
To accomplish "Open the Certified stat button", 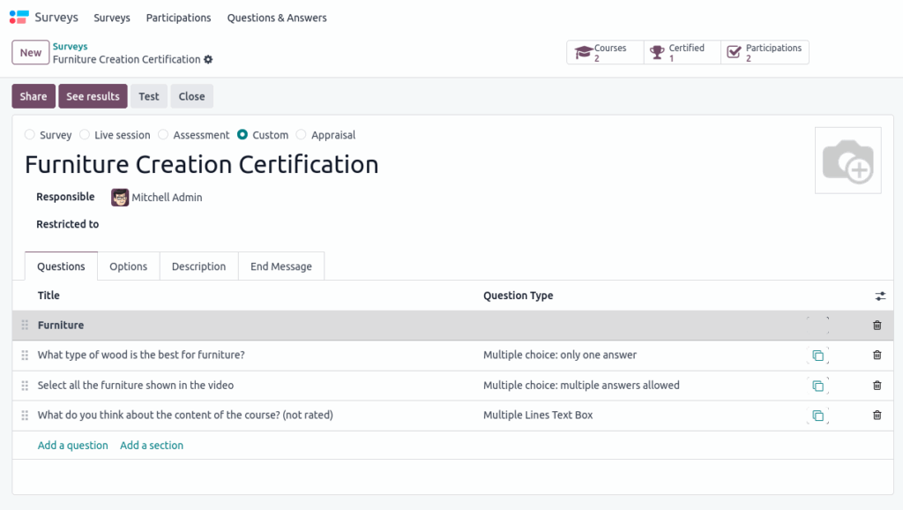I will (x=683, y=52).
